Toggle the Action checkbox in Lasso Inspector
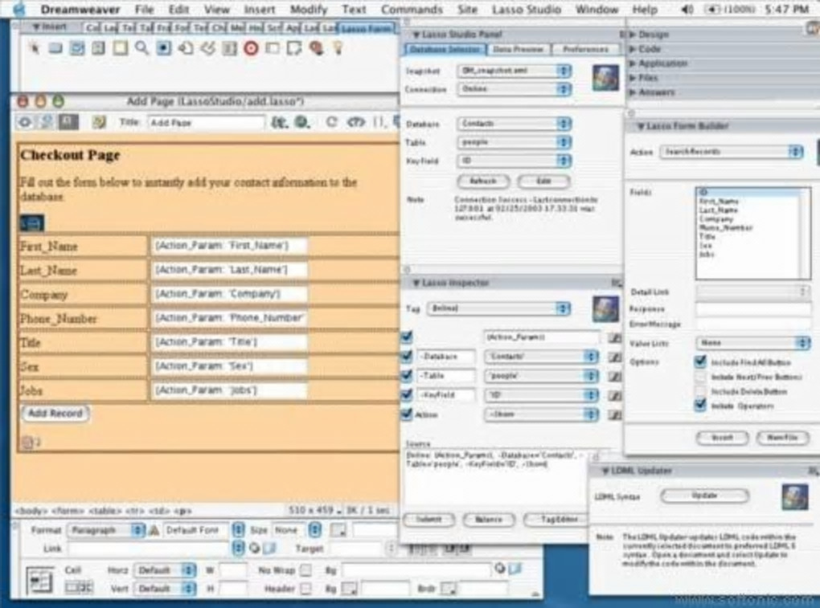Image resolution: width=820 pixels, height=608 pixels. (x=407, y=414)
